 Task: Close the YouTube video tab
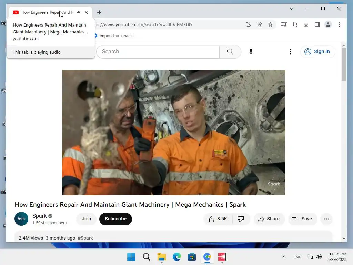pyautogui.click(x=86, y=12)
